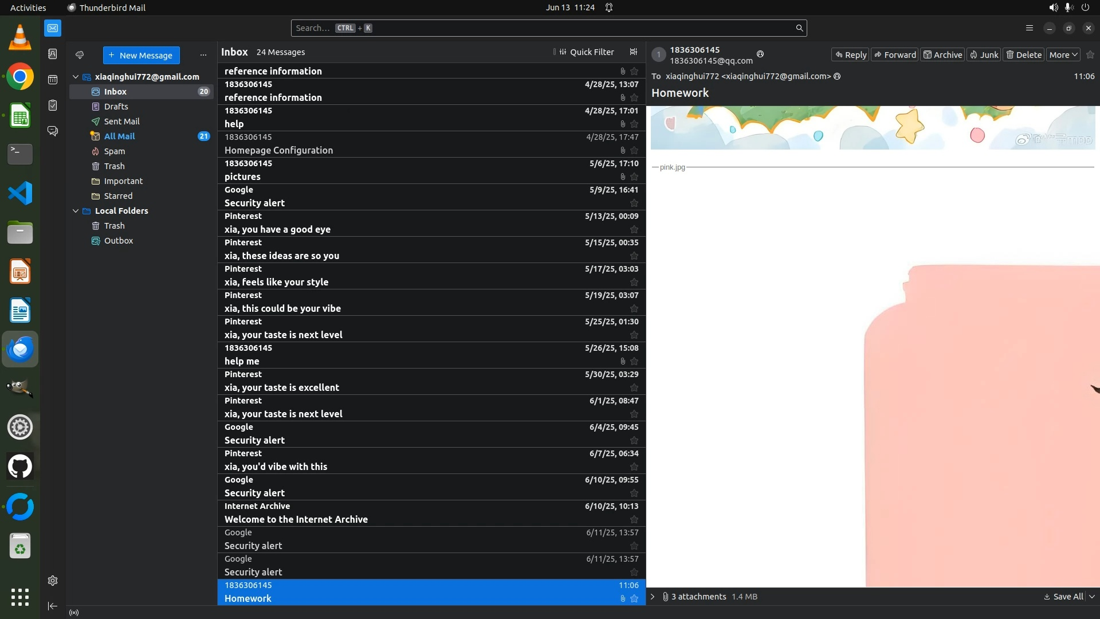Open the More actions dropdown
The height and width of the screenshot is (619, 1100).
[x=1063, y=55]
